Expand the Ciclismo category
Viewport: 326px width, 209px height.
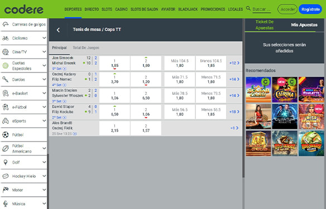pos(44,38)
